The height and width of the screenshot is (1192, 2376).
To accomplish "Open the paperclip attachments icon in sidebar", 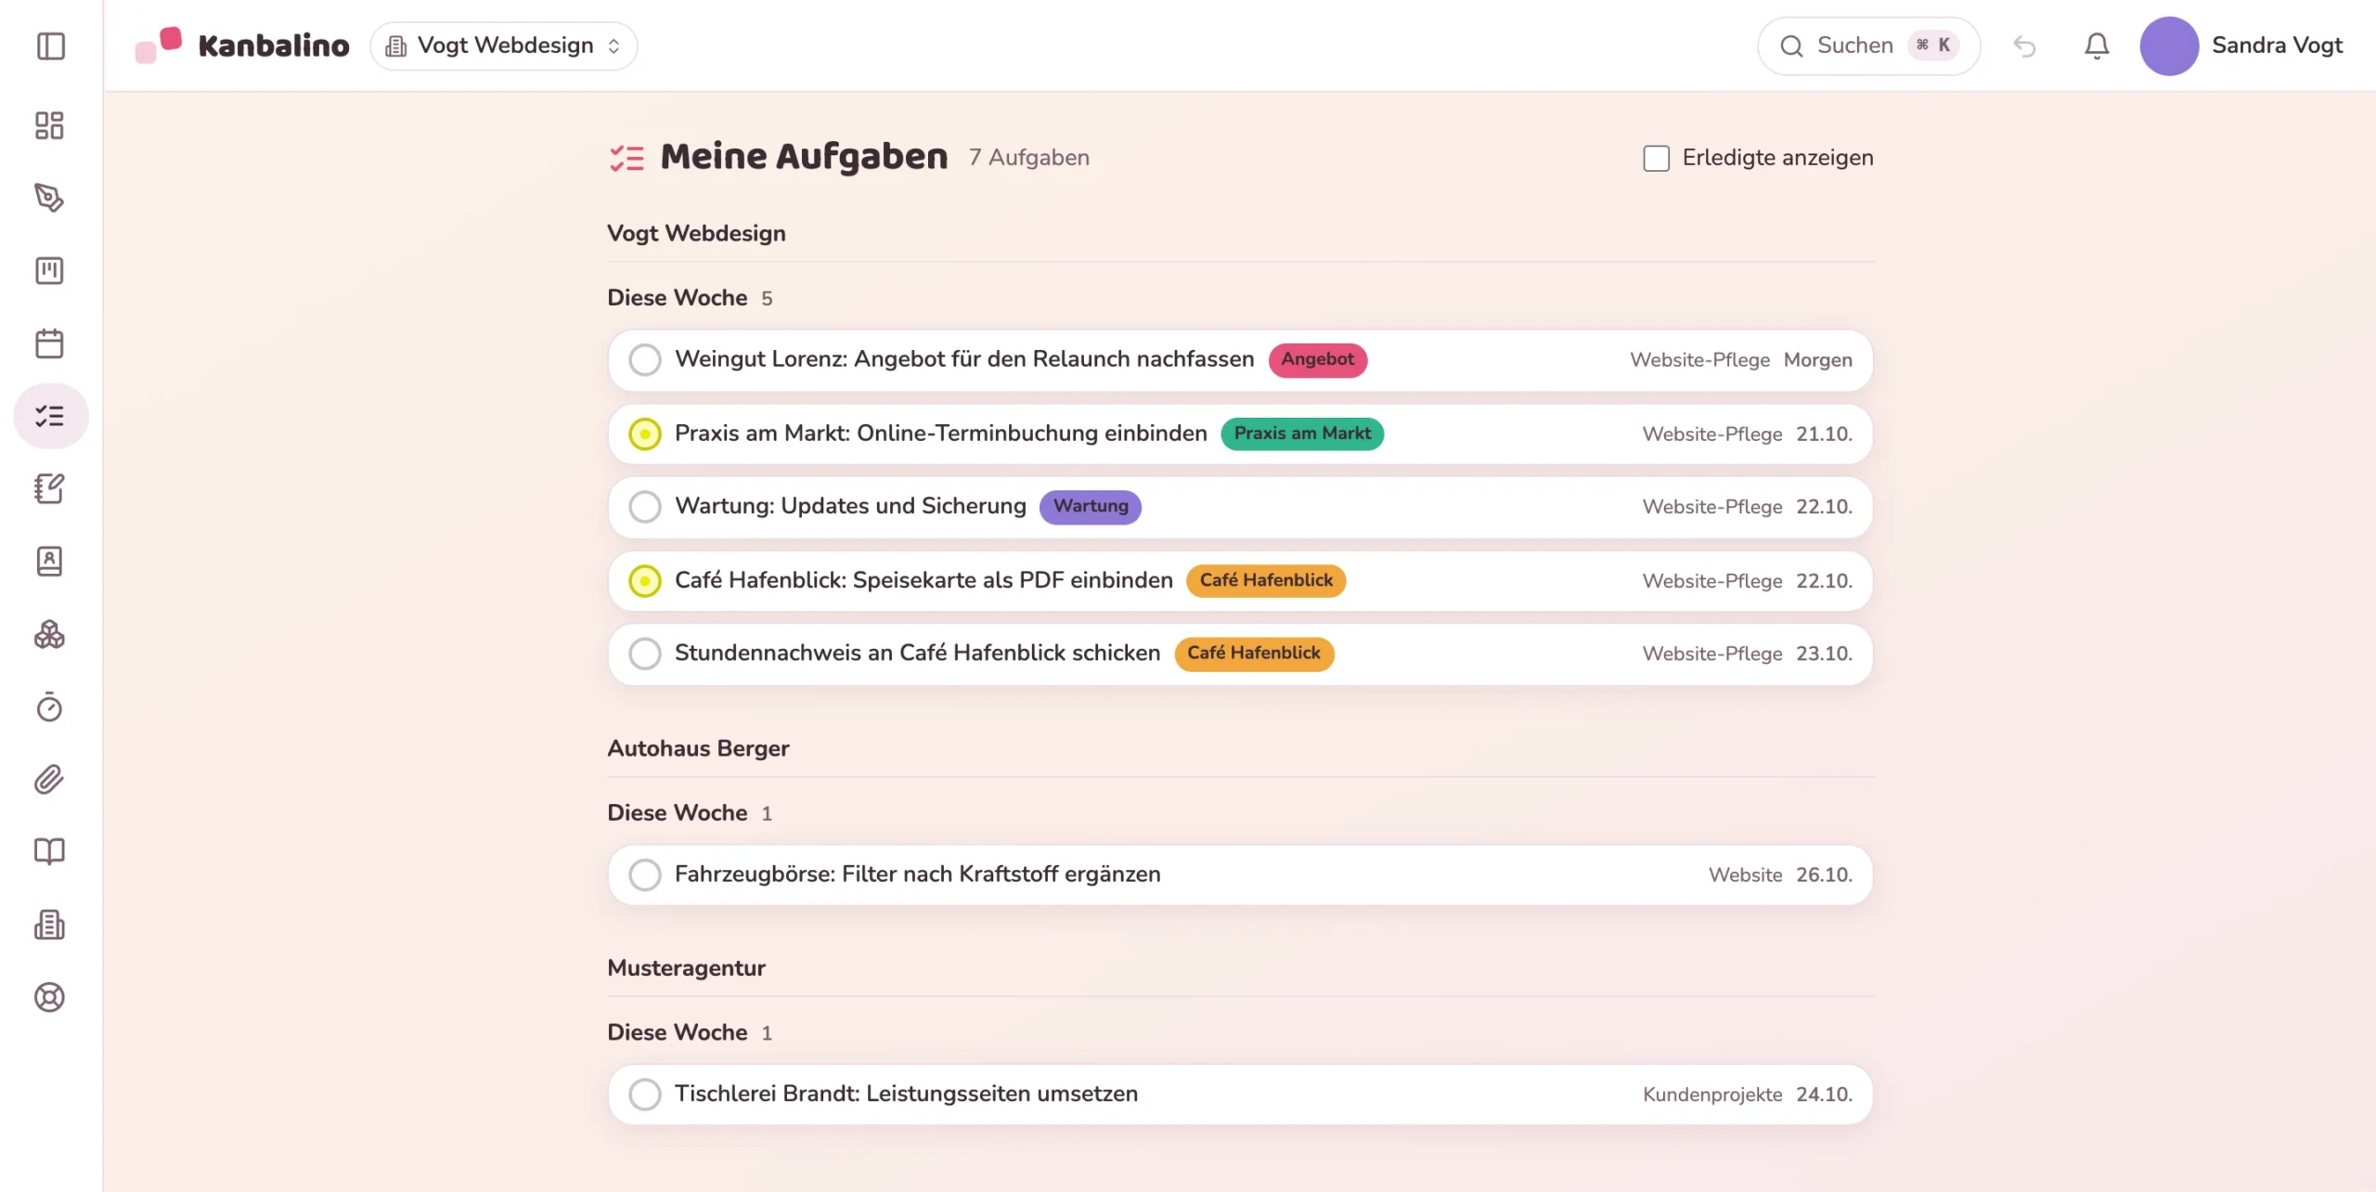I will pos(49,779).
